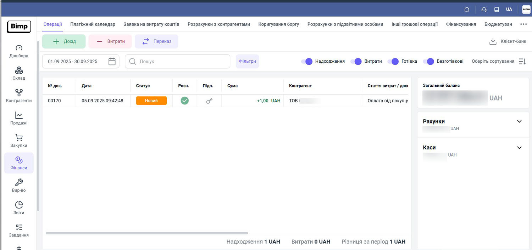Click the notifications bell icon
The width and height of the screenshot is (532, 250).
coord(467,10)
